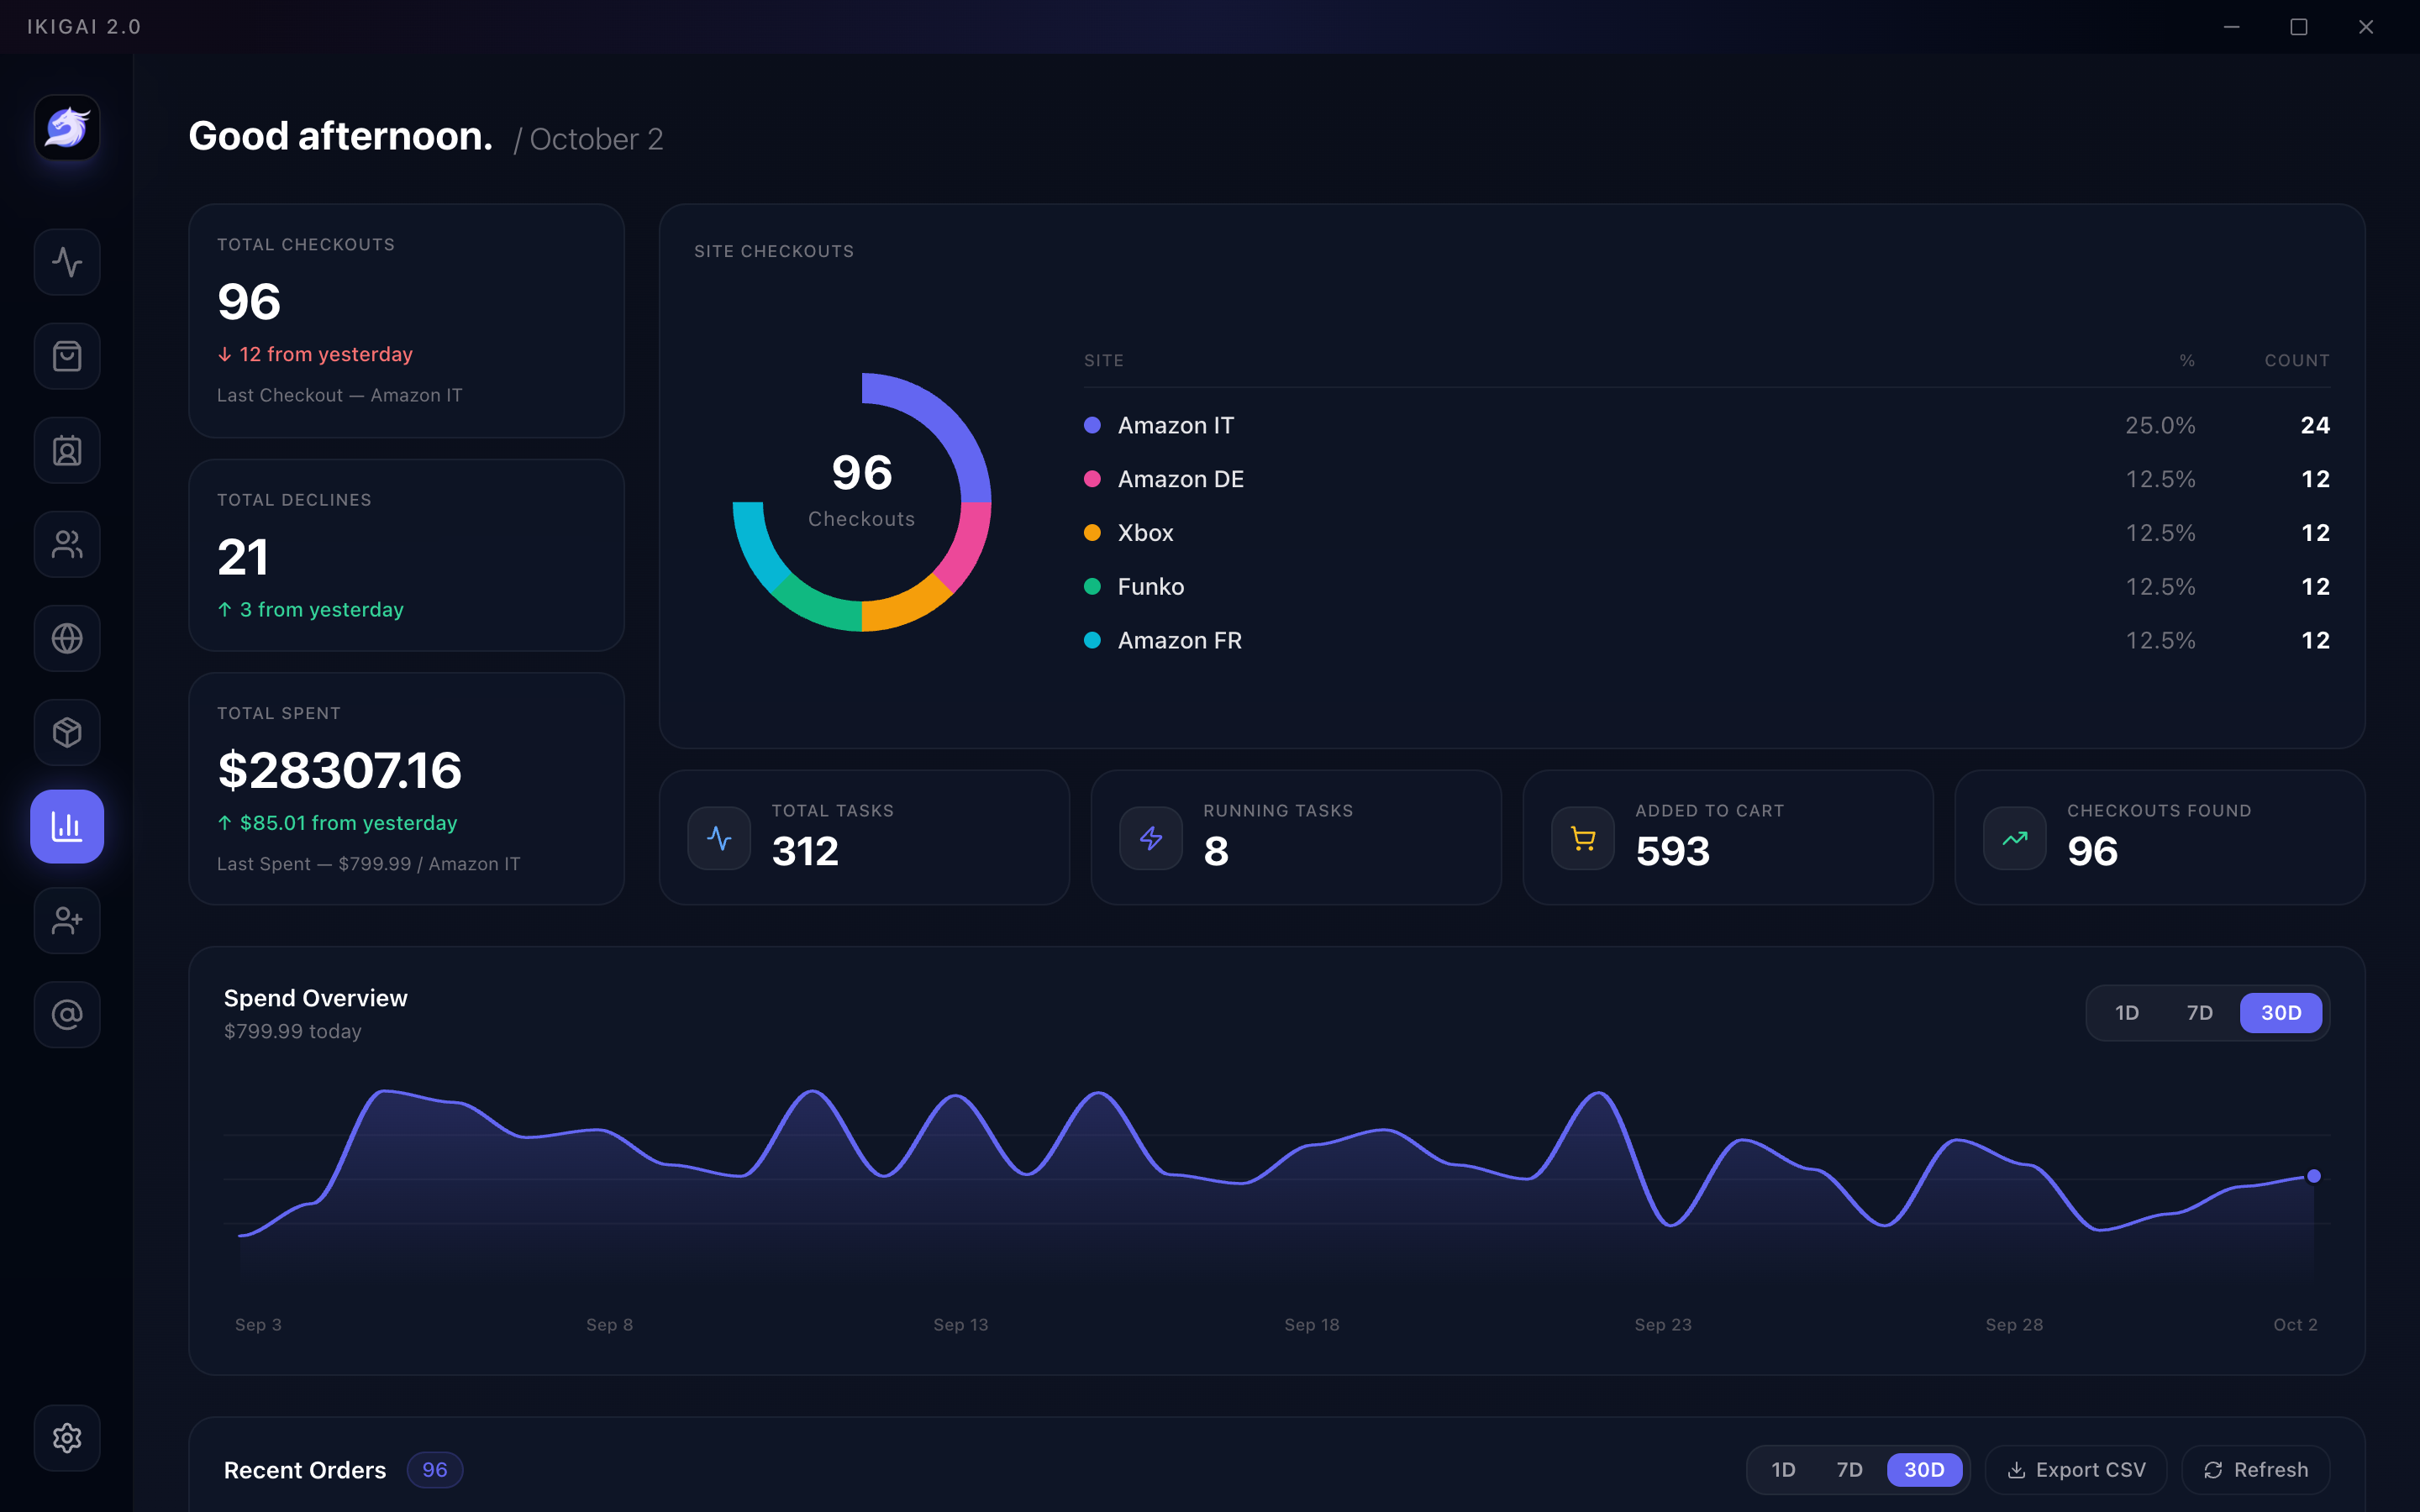
Task: Select 30D in Spend Overview
Action: pyautogui.click(x=2281, y=1013)
